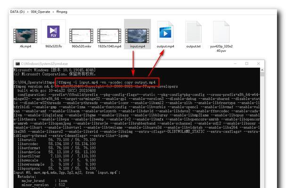Screen dimensions: 286x188
Task: Click the 4k.mp4 file name label
Action: 25,47
